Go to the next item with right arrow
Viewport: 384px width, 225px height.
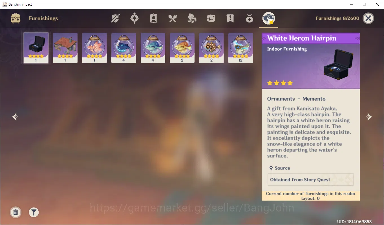click(x=368, y=116)
